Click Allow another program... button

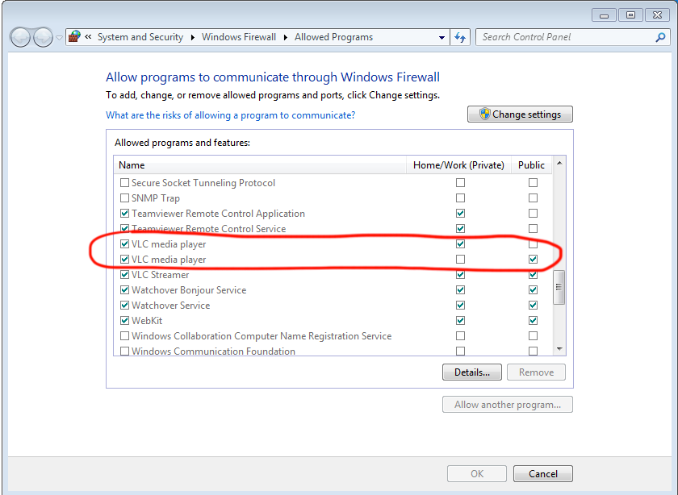tap(507, 405)
